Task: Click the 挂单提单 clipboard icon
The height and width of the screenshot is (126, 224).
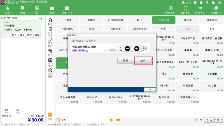Action: (50, 32)
